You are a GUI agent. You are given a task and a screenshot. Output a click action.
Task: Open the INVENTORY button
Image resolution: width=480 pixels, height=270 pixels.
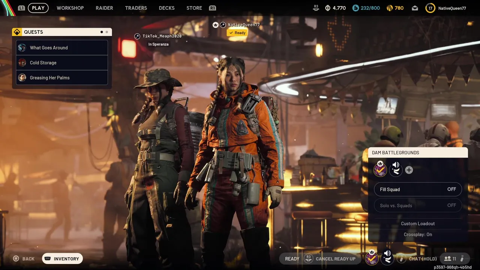pyautogui.click(x=62, y=259)
